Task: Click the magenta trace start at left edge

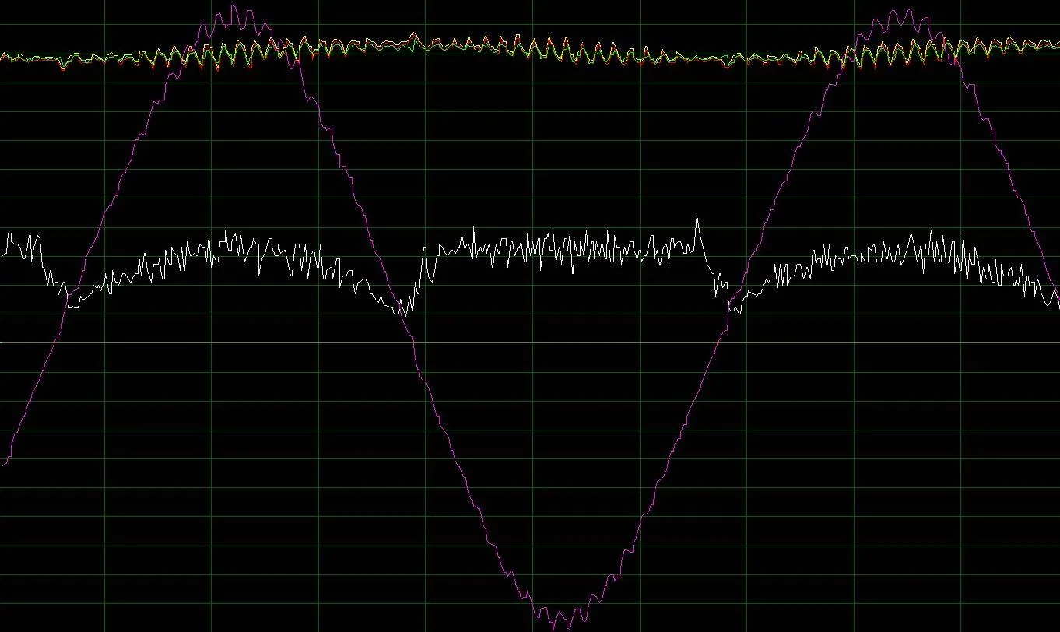Action: click(x=3, y=465)
